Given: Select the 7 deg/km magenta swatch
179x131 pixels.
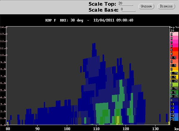Looking at the screenshot, I should coord(174,42).
